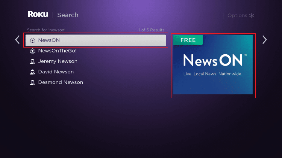
Task: Click the person icon next to Jeremy Newson
Action: [x=33, y=61]
